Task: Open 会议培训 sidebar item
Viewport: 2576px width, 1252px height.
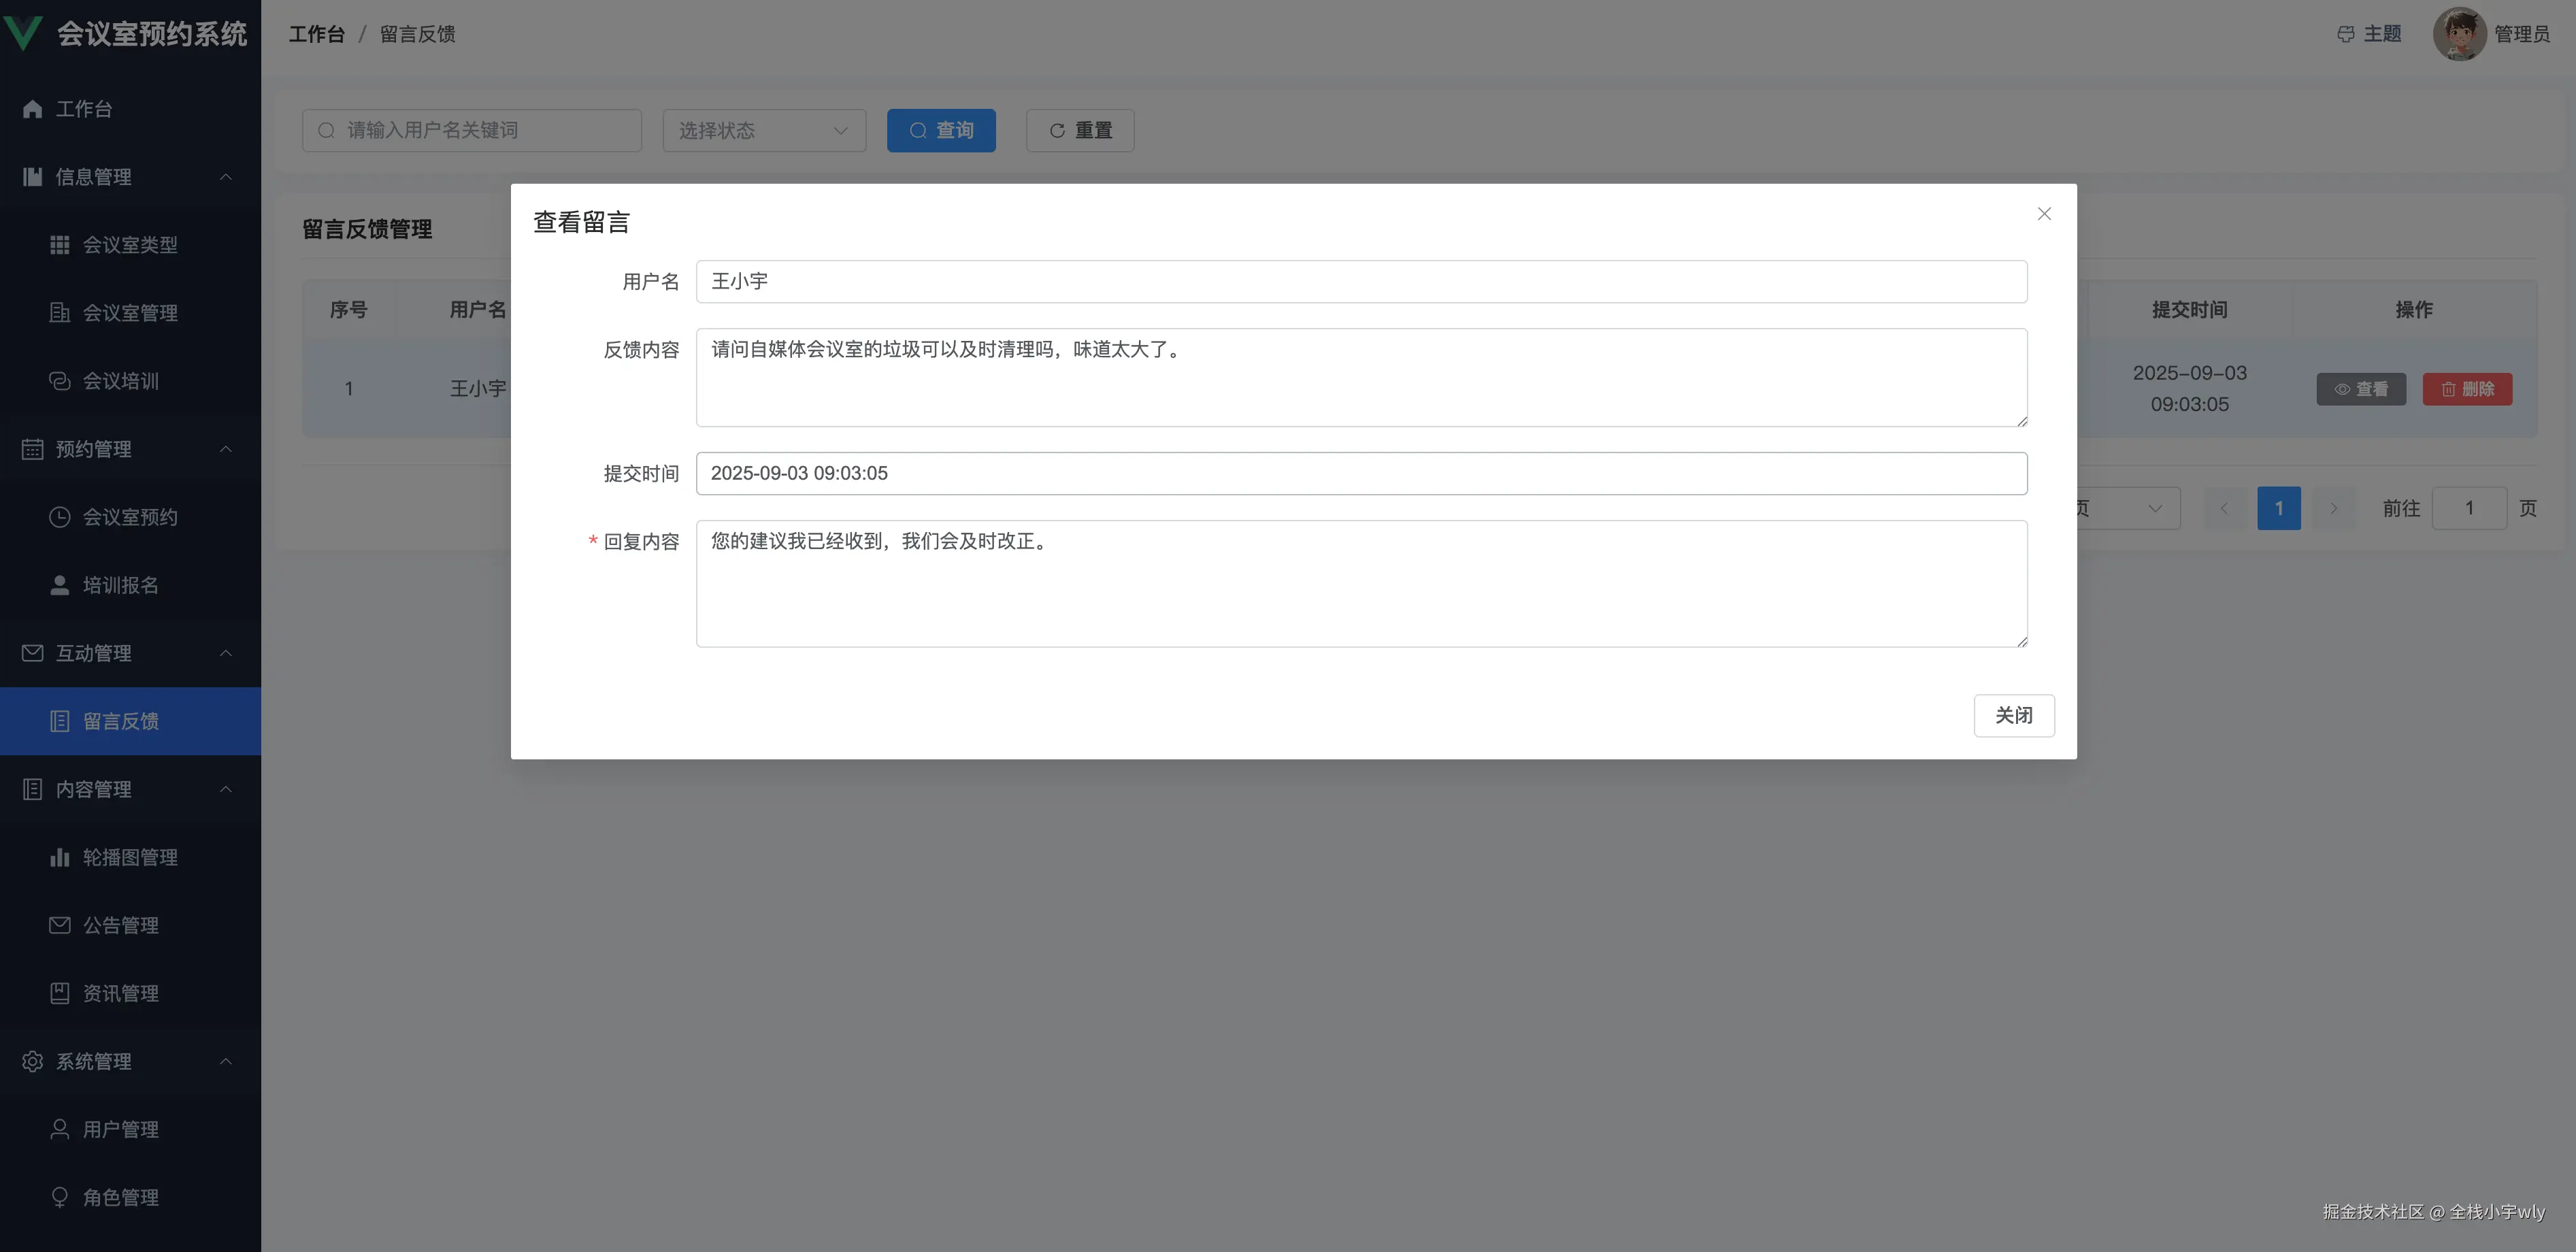Action: tap(120, 381)
